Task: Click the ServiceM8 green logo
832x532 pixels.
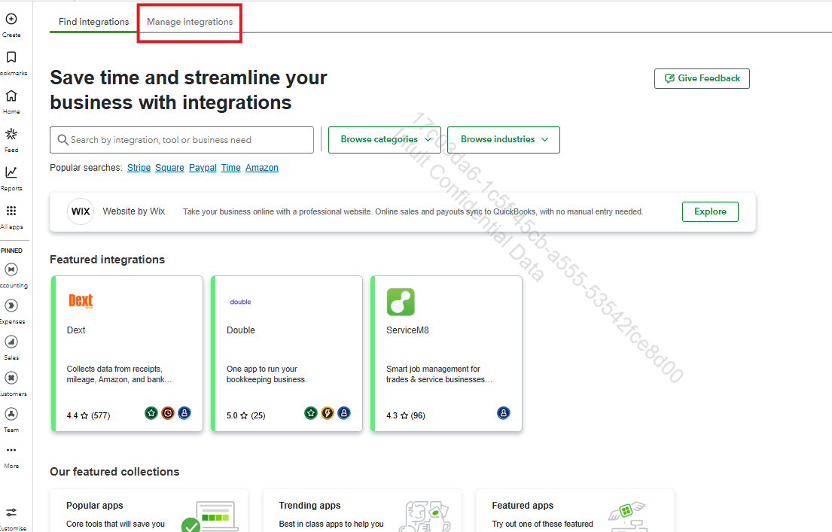Action: pos(401,302)
